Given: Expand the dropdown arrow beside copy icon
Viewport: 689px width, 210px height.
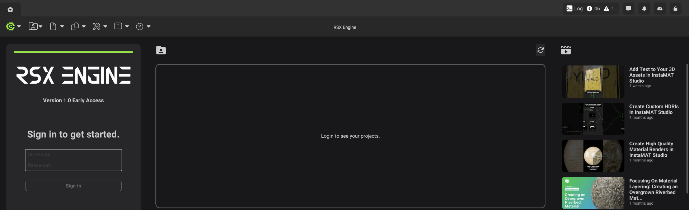Looking at the screenshot, I should [84, 26].
